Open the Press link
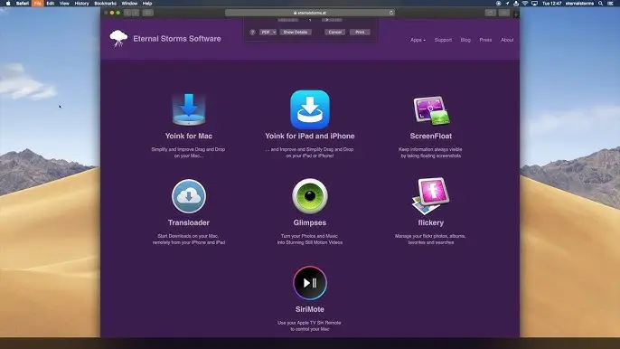This screenshot has width=620, height=349. 485,40
